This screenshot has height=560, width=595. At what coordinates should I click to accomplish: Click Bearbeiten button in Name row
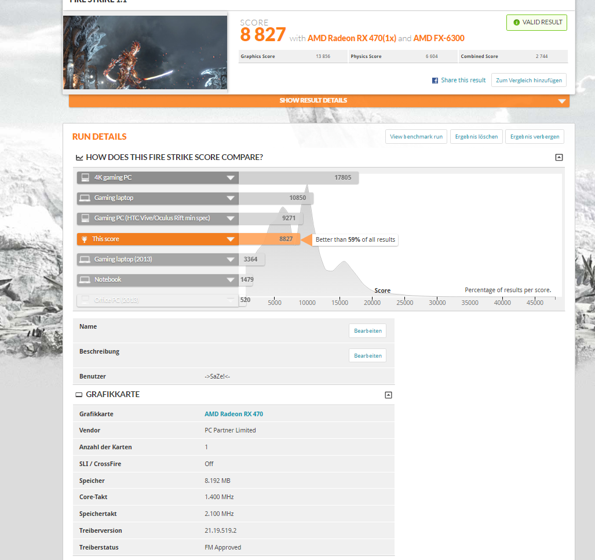click(368, 330)
